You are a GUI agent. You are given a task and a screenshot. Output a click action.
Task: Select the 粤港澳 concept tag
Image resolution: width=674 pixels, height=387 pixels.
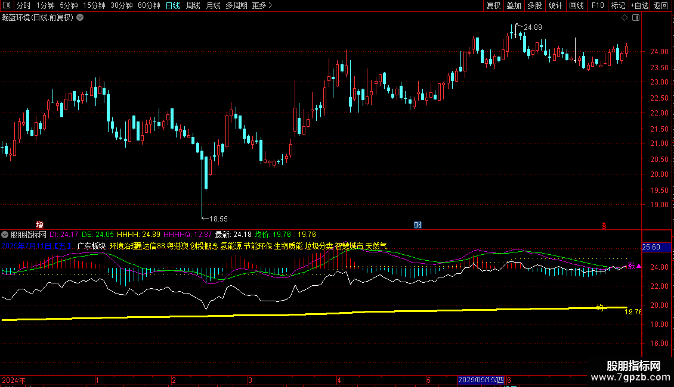[178, 246]
